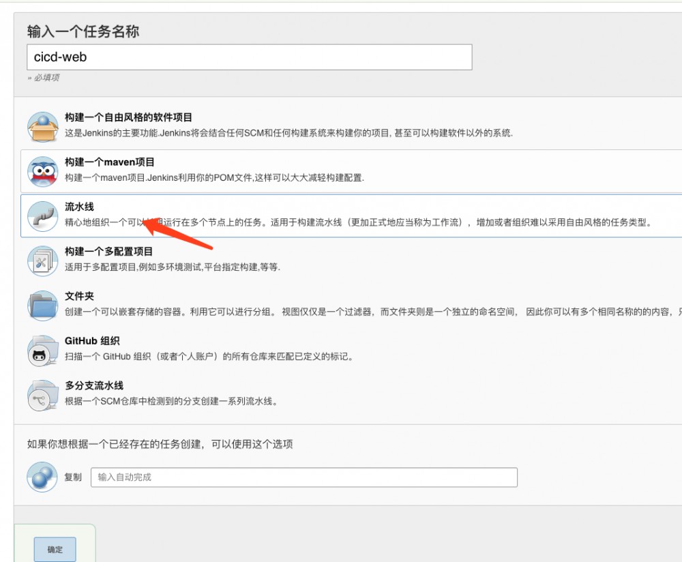The height and width of the screenshot is (562, 682).
Task: Click description 适用于多配置项目
Action: [x=173, y=267]
